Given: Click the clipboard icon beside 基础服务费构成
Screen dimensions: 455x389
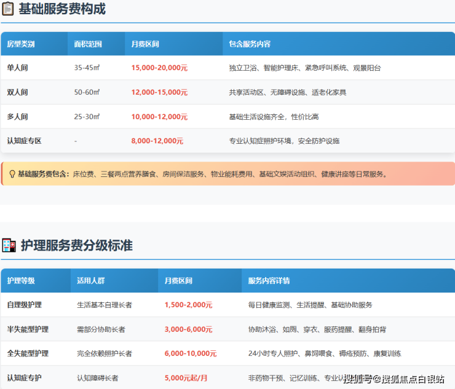Looking at the screenshot, I should (x=9, y=10).
